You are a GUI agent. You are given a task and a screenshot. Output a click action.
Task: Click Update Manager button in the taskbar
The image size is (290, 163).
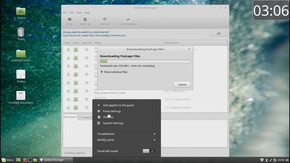56,160
